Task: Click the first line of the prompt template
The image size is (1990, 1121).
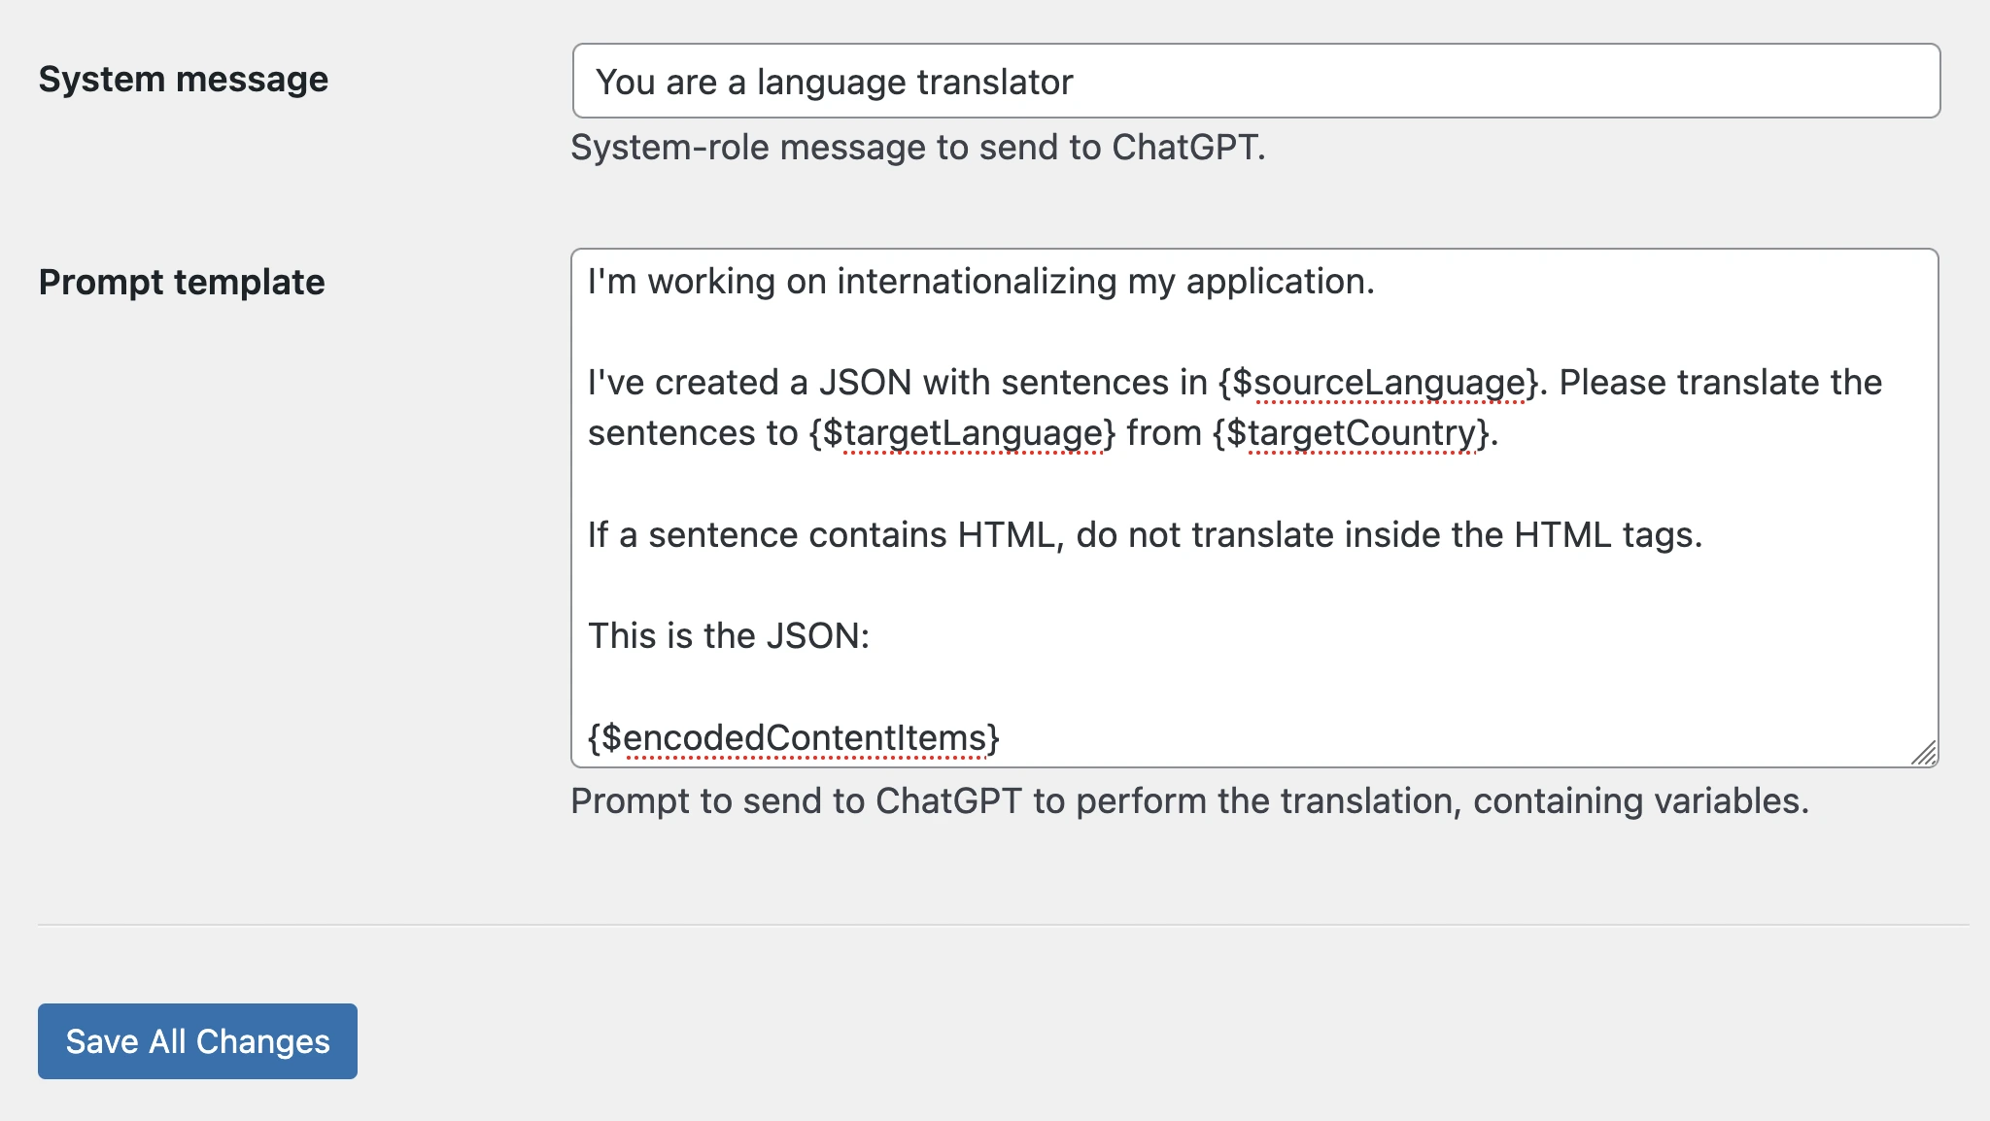Action: coord(979,283)
